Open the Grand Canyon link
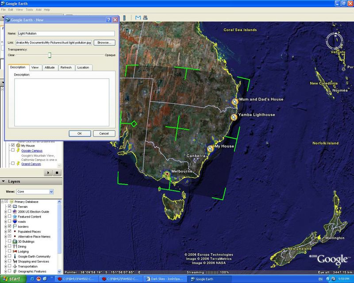 [31, 164]
